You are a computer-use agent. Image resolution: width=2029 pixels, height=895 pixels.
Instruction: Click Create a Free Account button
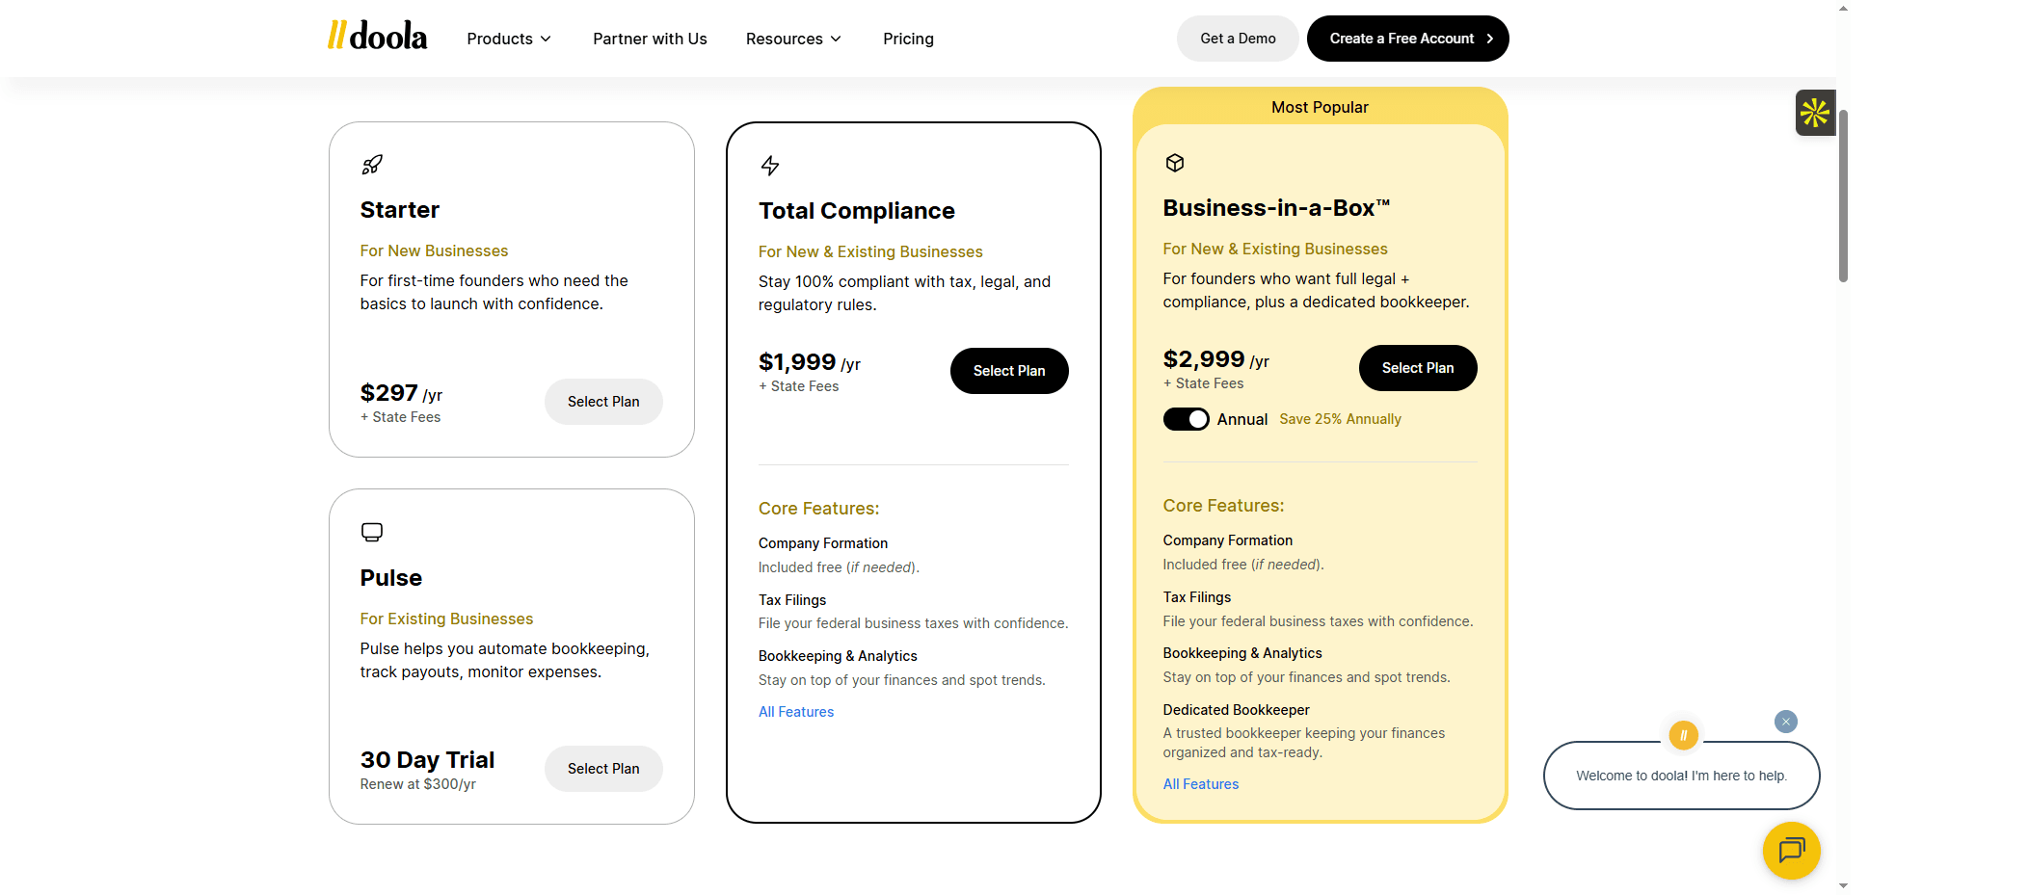click(1407, 39)
